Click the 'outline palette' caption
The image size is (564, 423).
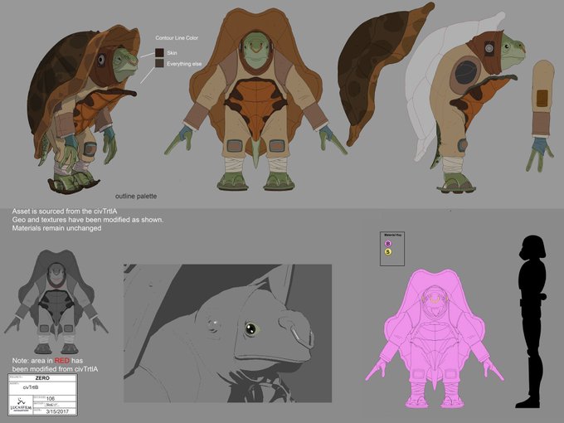(136, 196)
